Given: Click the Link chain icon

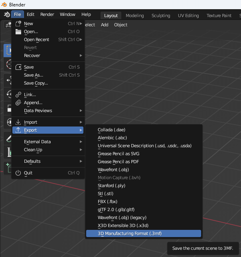Looking at the screenshot, I should click(x=18, y=95).
